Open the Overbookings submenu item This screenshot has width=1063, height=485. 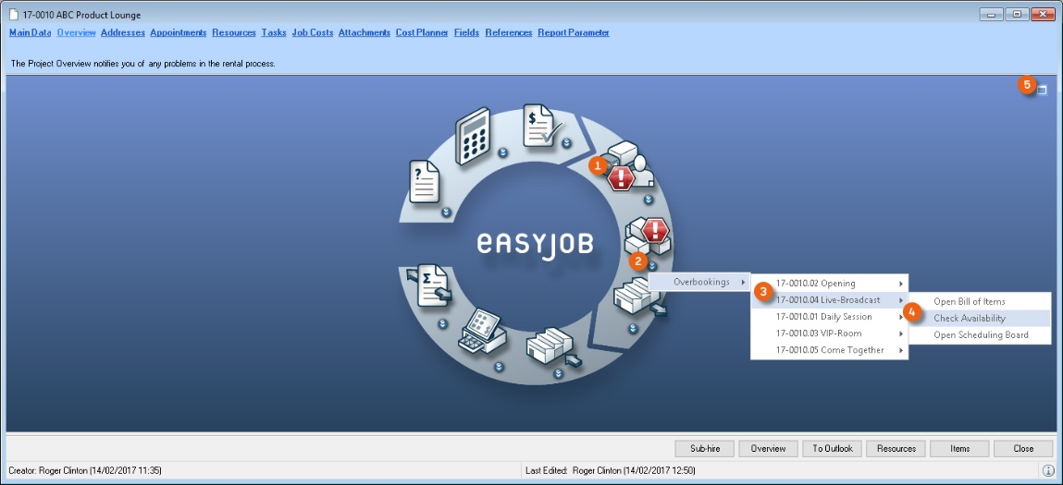699,282
